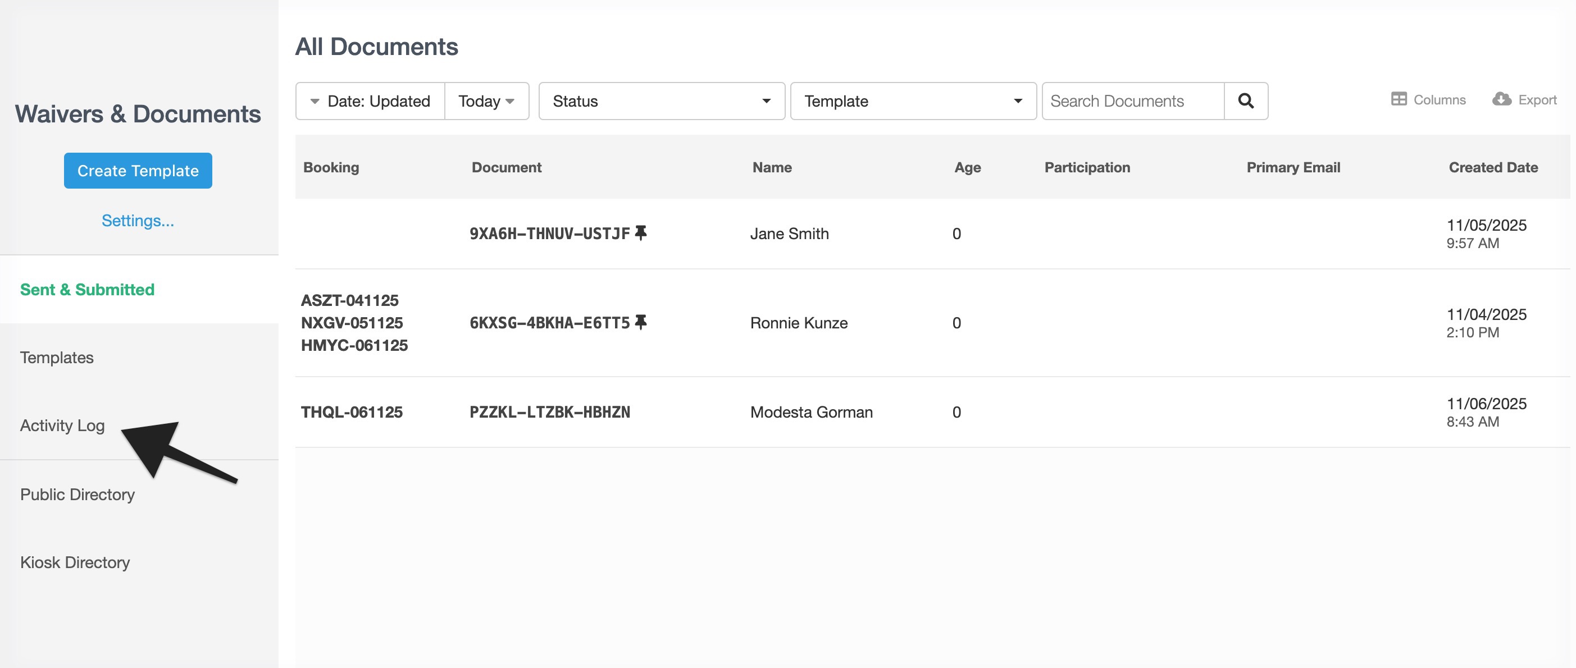This screenshot has width=1576, height=668.
Task: Open Kiosk Directory in sidebar
Action: point(75,562)
